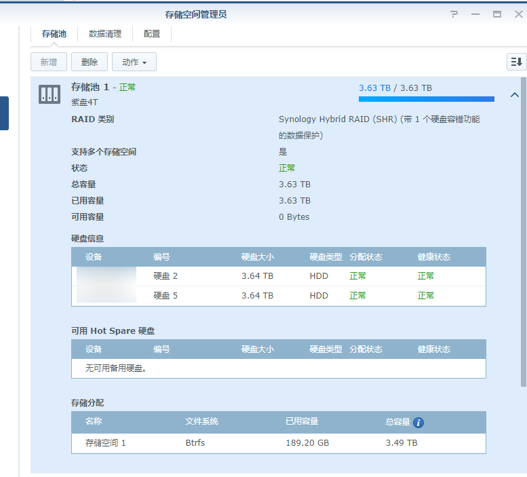Open the help question mark icon

pyautogui.click(x=454, y=14)
